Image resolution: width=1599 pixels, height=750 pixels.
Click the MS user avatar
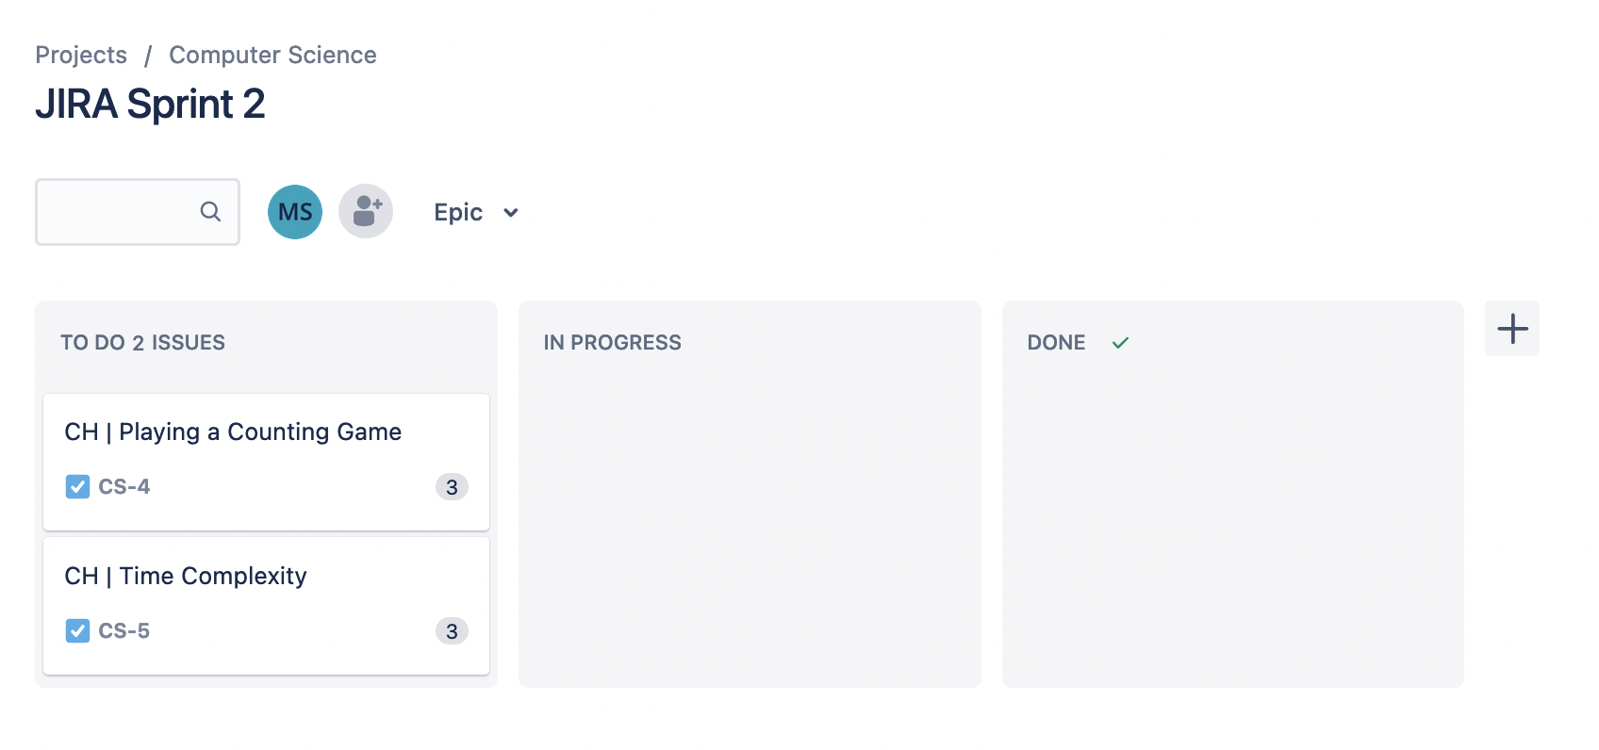pyautogui.click(x=295, y=212)
